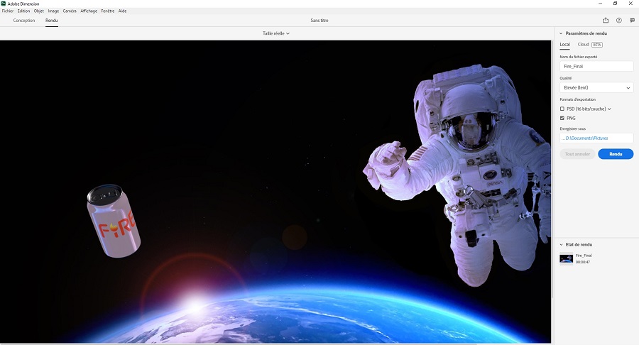Switch to the Conception tab

pos(24,21)
